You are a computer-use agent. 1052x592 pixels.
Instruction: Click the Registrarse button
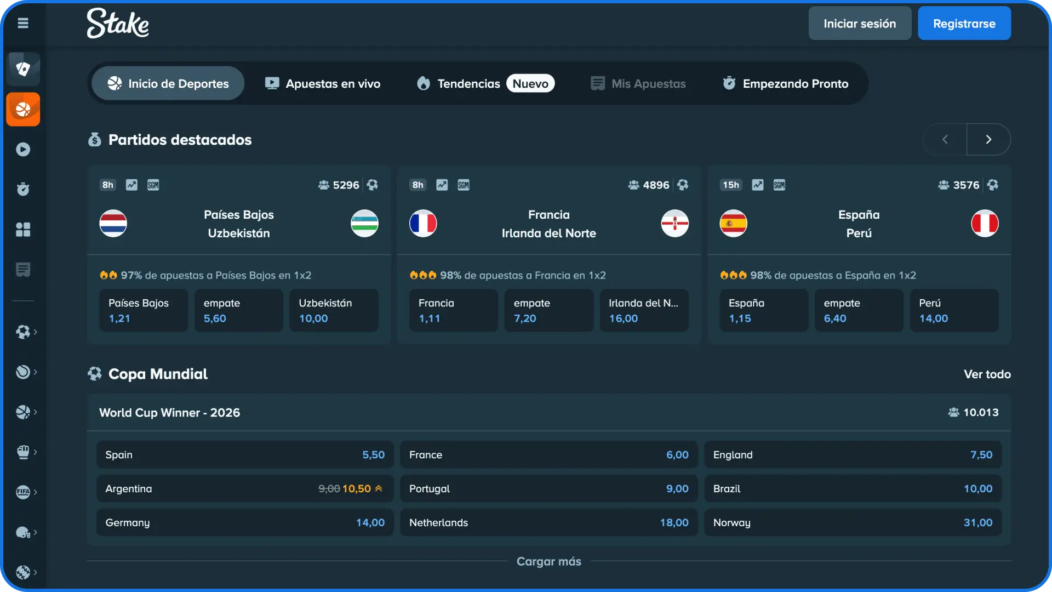[964, 23]
